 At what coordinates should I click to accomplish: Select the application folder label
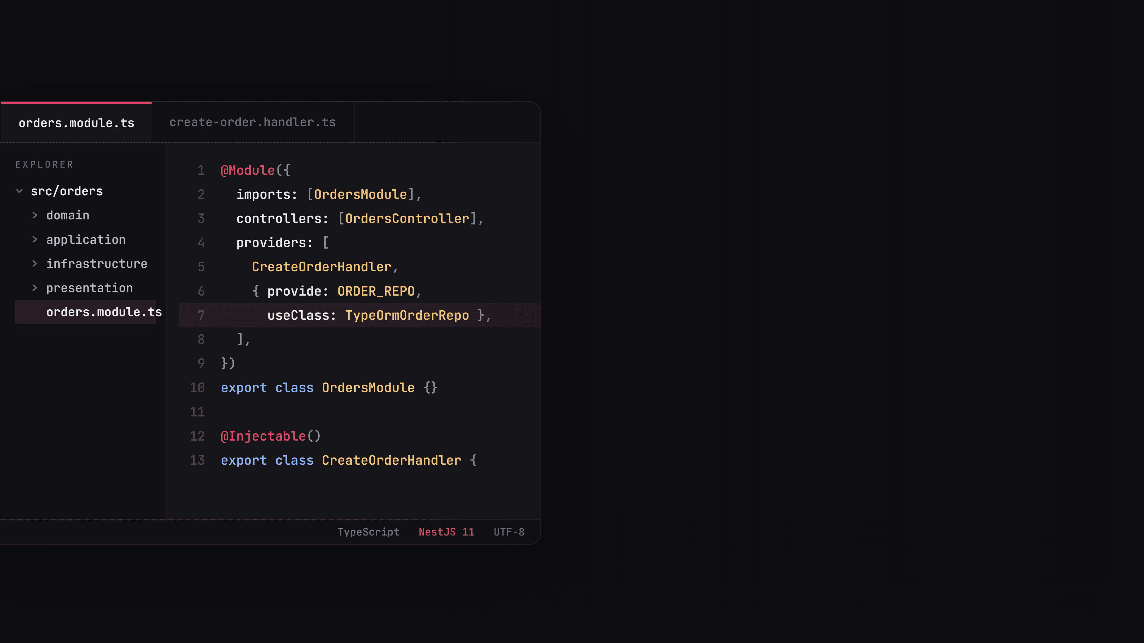(86, 240)
